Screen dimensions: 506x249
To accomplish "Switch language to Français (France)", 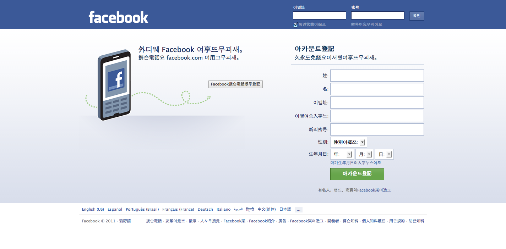I will tap(178, 209).
